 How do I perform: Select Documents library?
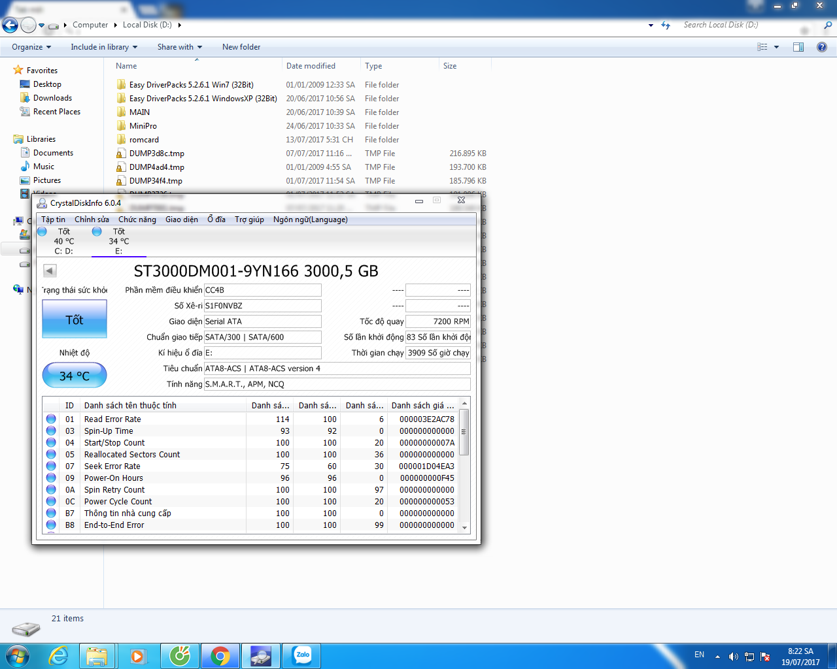point(53,153)
